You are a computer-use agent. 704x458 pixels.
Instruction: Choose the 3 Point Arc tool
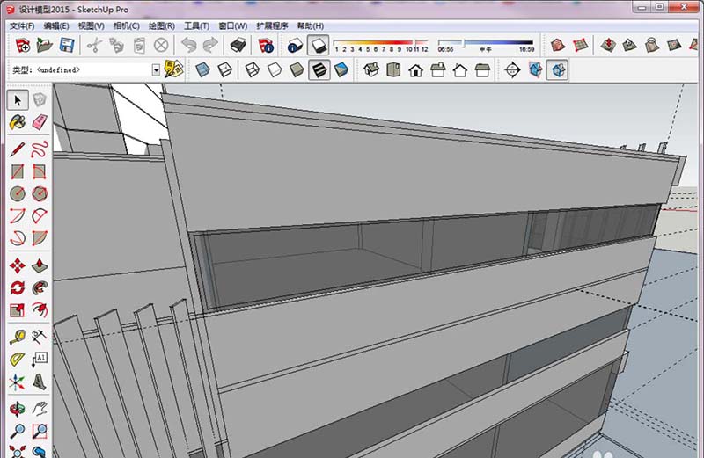(x=18, y=237)
